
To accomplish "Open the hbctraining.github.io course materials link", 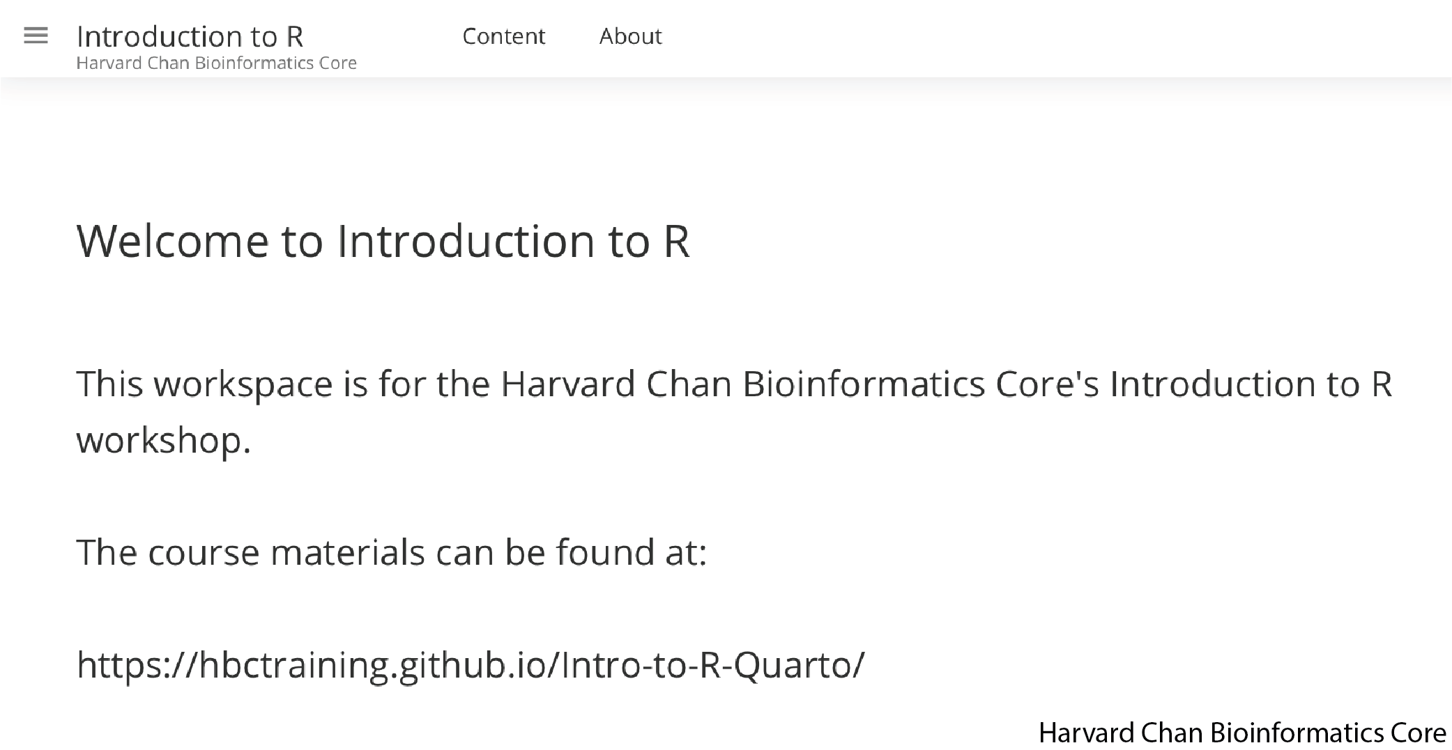I will tap(471, 665).
